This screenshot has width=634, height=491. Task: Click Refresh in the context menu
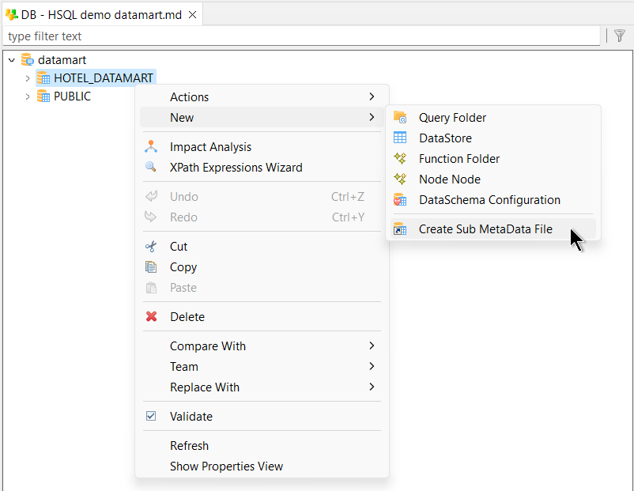(189, 445)
